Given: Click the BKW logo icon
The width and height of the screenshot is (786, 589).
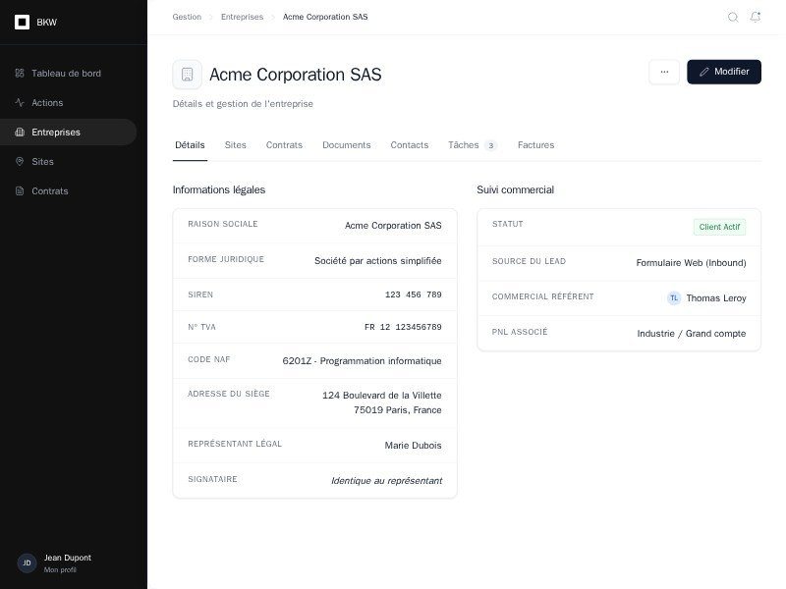Looking at the screenshot, I should tap(22, 22).
